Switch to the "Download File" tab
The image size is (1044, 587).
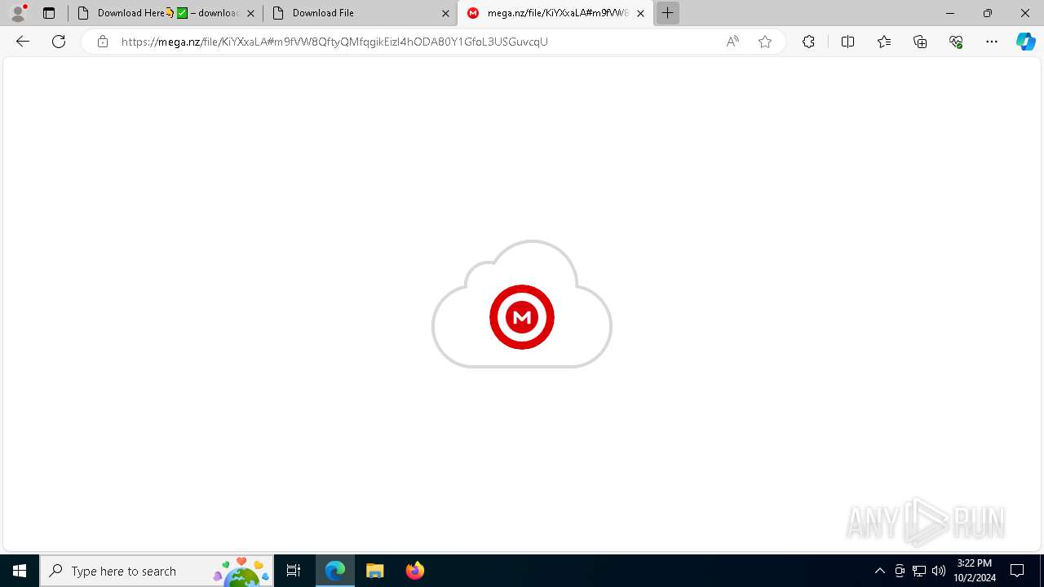(x=361, y=13)
